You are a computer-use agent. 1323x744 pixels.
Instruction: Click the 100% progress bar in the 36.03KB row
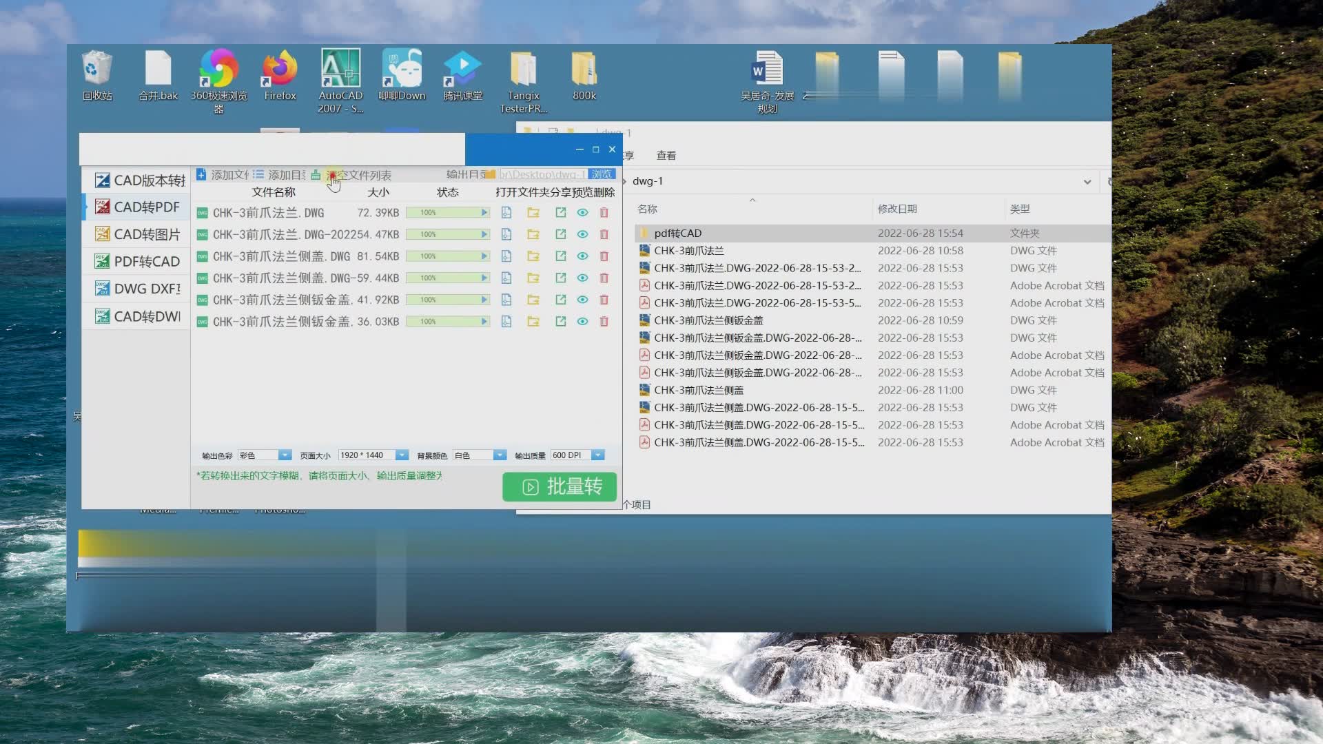(x=448, y=322)
